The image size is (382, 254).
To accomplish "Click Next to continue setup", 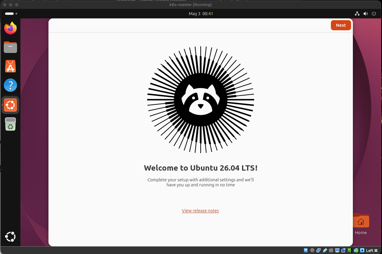I will point(341,25).
